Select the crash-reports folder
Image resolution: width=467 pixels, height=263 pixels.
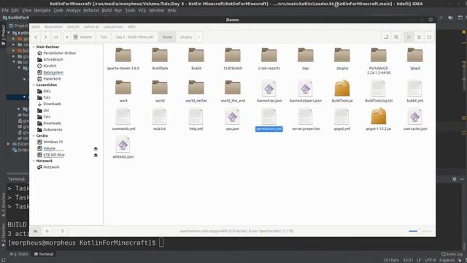click(269, 58)
